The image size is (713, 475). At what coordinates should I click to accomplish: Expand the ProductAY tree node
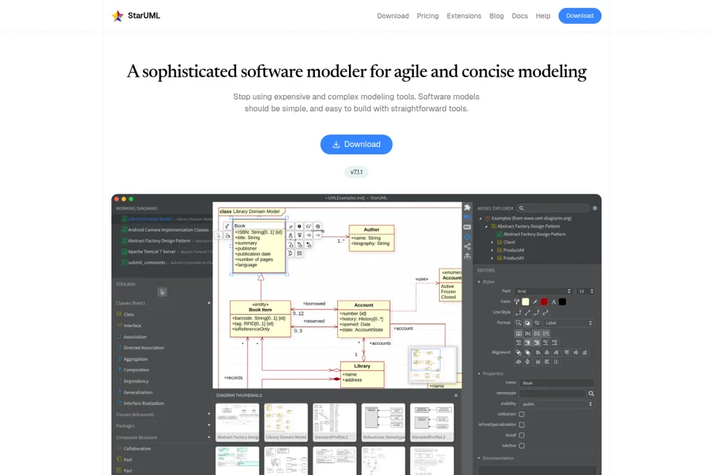492,258
